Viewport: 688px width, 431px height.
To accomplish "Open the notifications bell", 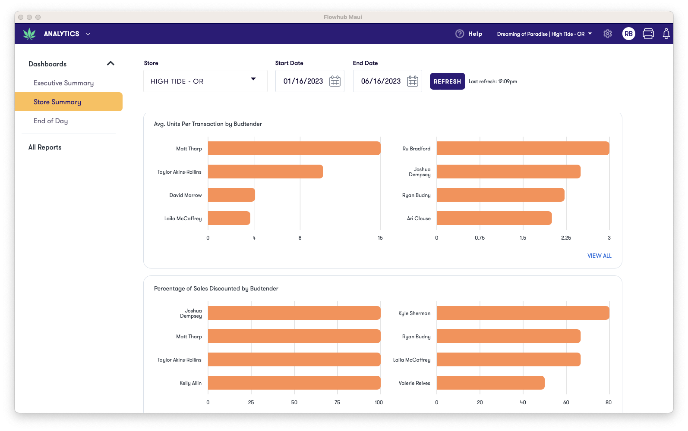I will pos(666,34).
